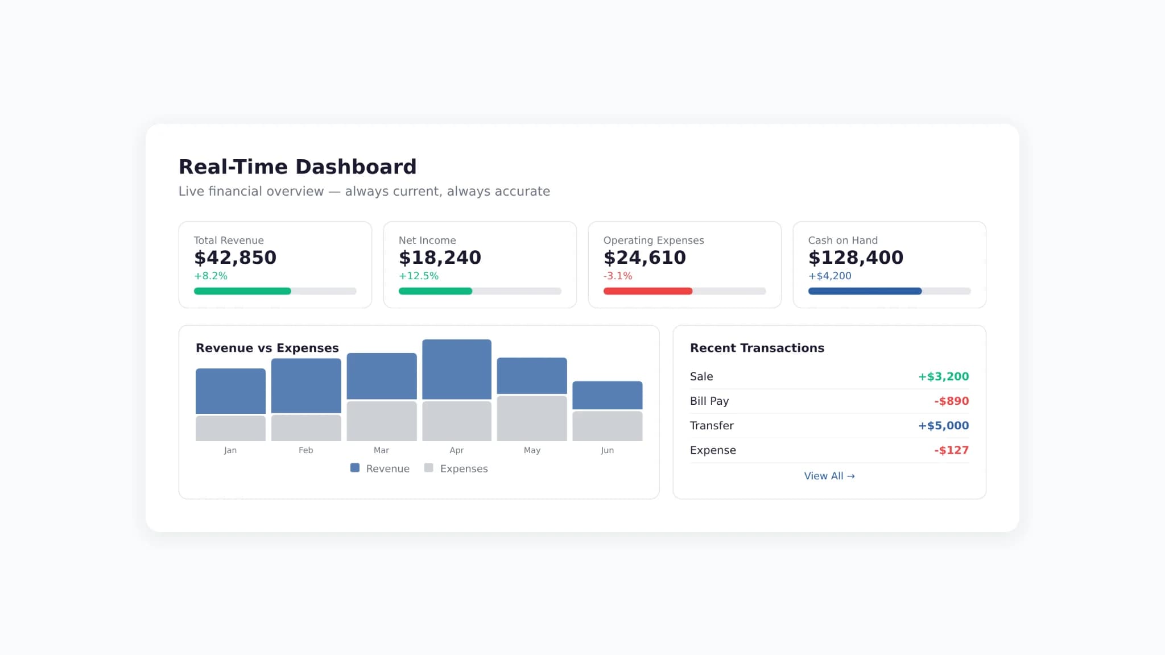Click the Operating Expenses red progress bar

click(648, 291)
